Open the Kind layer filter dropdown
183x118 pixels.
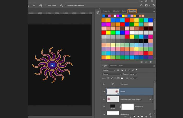point(109,70)
